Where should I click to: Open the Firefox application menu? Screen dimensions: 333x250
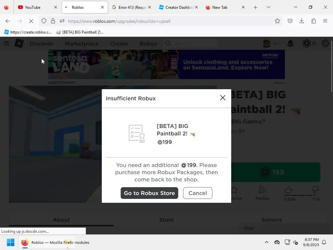tap(325, 21)
